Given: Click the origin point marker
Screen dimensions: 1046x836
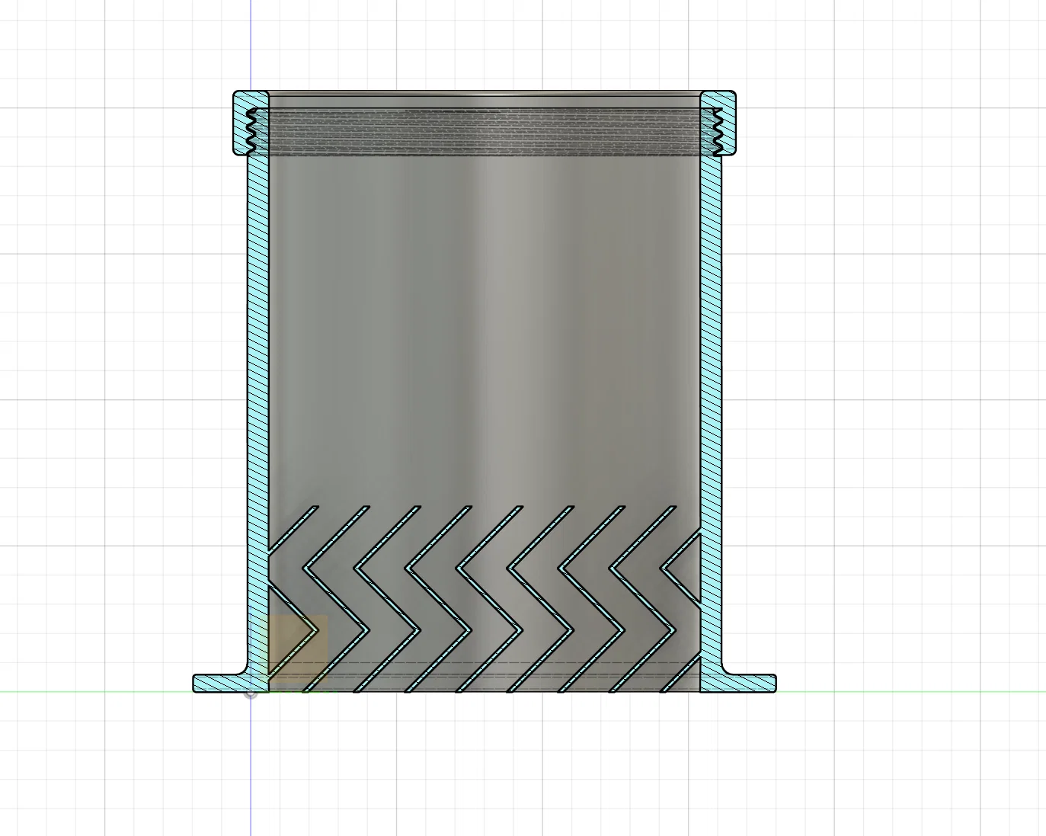Looking at the screenshot, I should pos(251,693).
